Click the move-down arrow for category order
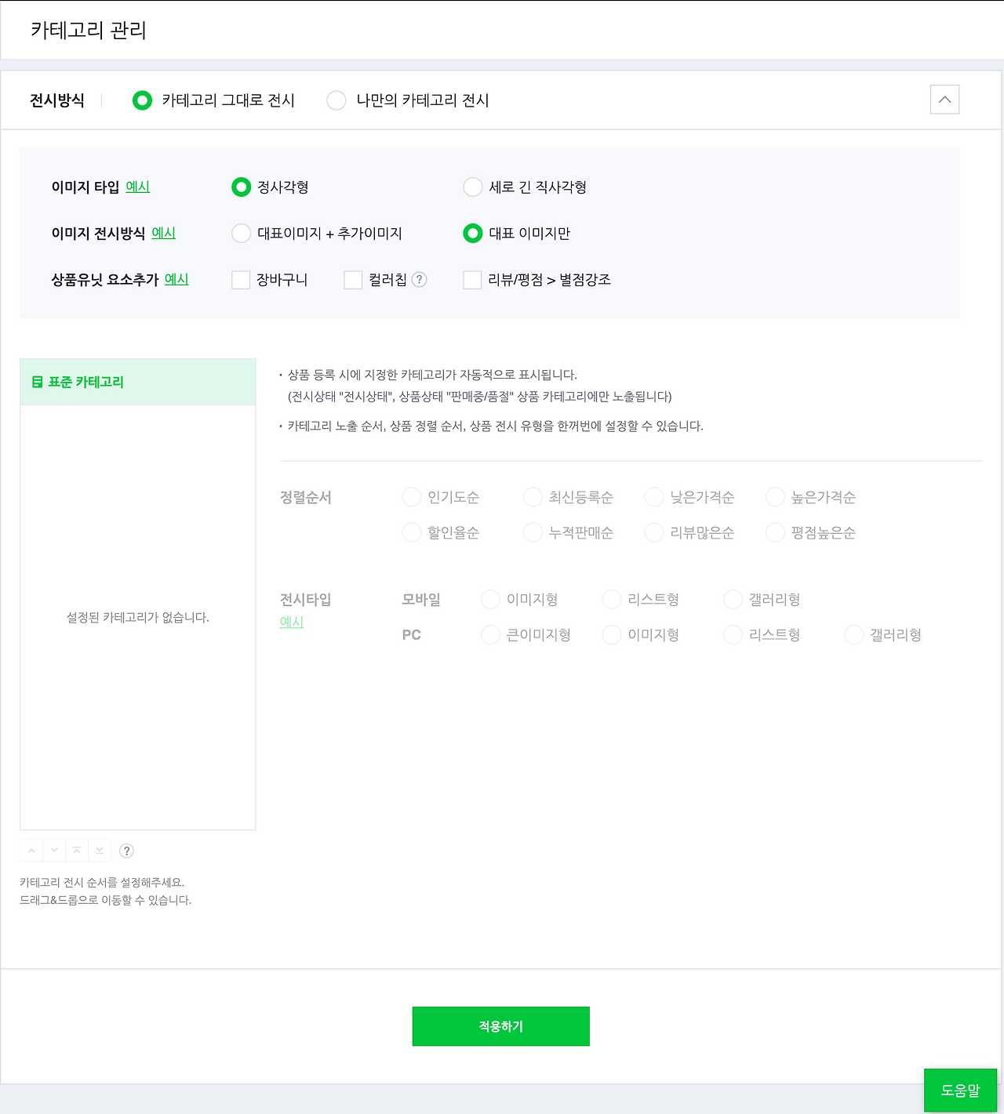This screenshot has height=1114, width=1004. (x=53, y=850)
